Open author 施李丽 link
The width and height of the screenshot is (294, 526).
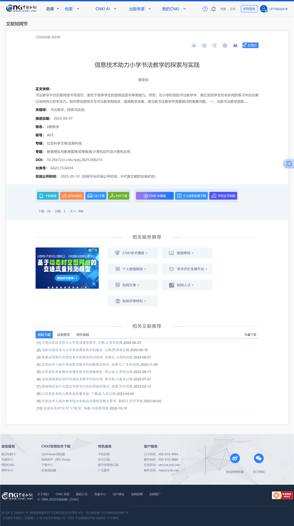tap(143, 80)
